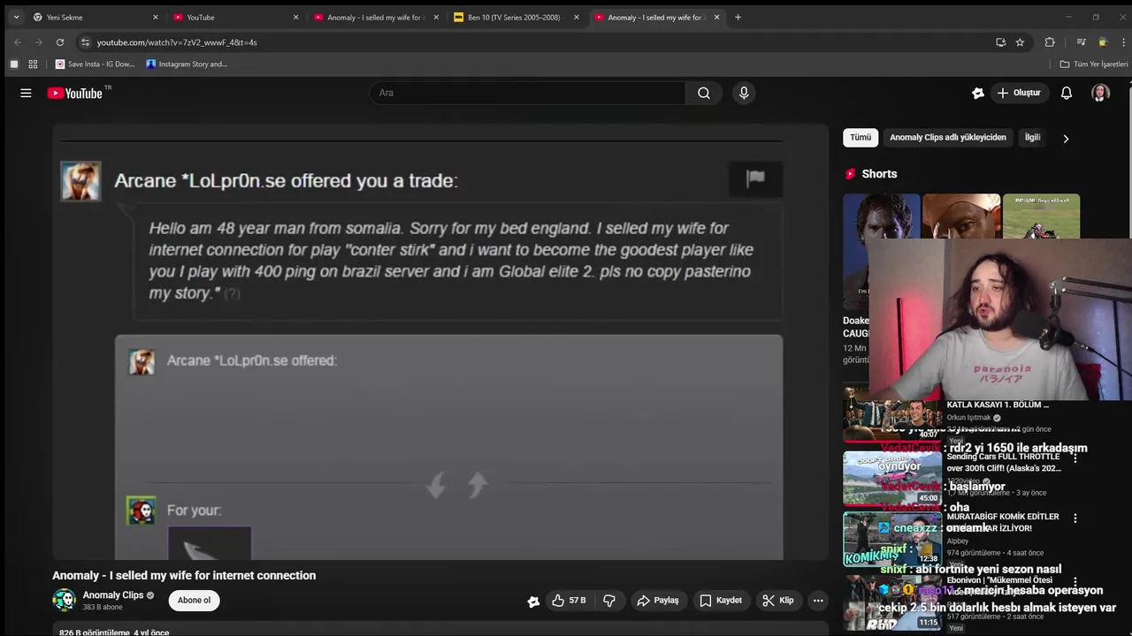Expand the tab search dropdown arrow
Viewport: 1132px width, 636px height.
tap(16, 17)
